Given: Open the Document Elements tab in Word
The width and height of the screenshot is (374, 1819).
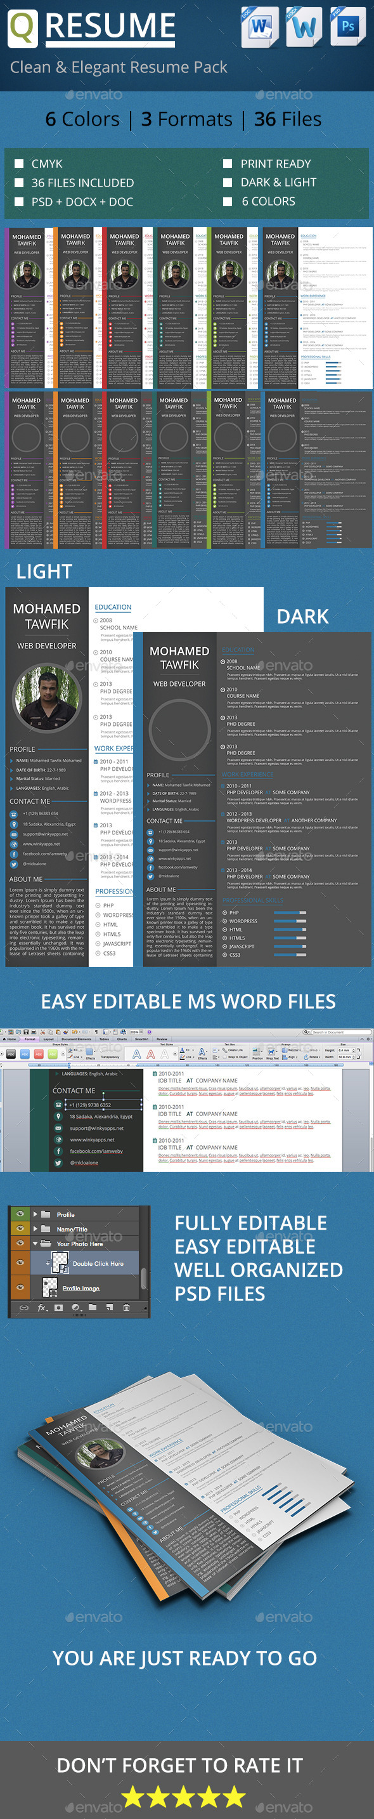Looking at the screenshot, I should 76,1039.
